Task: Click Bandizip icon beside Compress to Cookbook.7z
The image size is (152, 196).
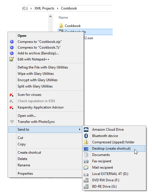Action: tap(12, 47)
